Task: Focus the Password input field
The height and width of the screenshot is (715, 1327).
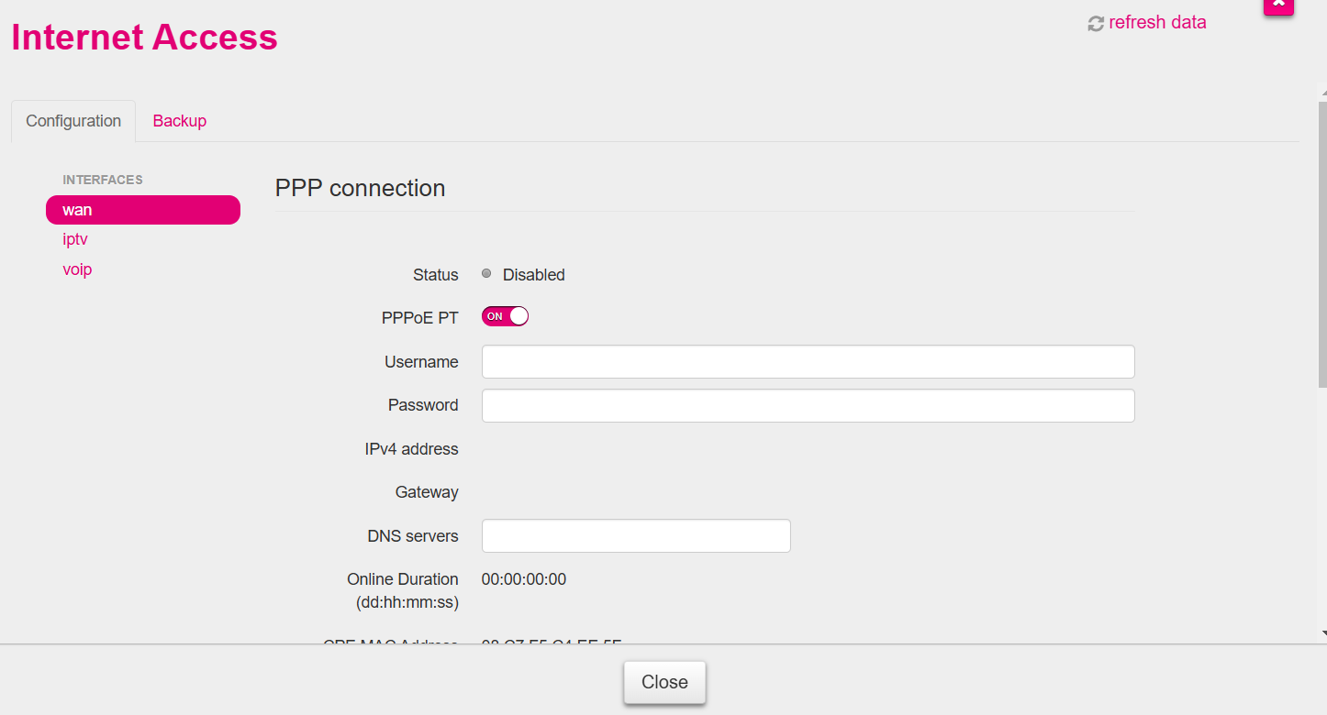Action: [808, 405]
